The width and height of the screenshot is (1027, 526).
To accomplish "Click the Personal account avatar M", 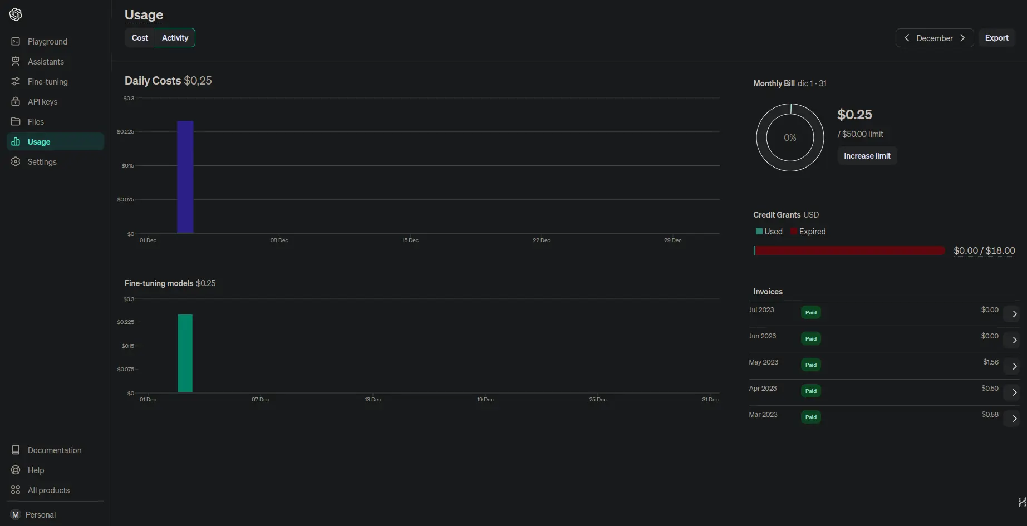I will [16, 515].
